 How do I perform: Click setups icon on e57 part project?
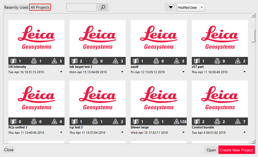(197, 61)
